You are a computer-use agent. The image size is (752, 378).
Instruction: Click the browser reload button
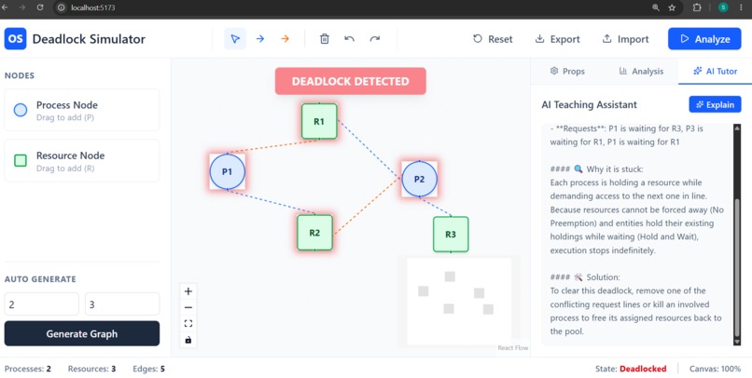pos(40,7)
